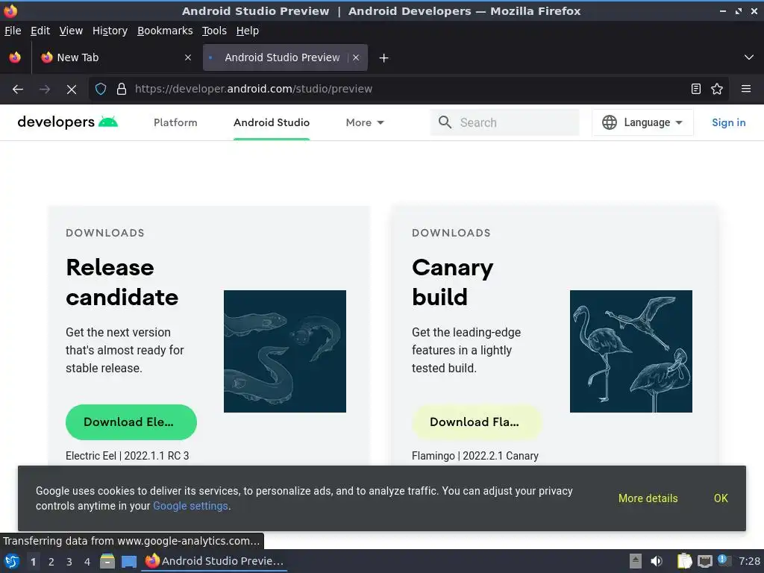Click the flamingo illustration thumbnail
Screen dimensions: 764x573
click(631, 351)
